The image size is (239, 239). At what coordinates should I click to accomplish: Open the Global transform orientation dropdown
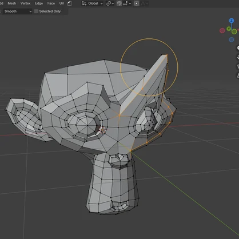coord(93,3)
